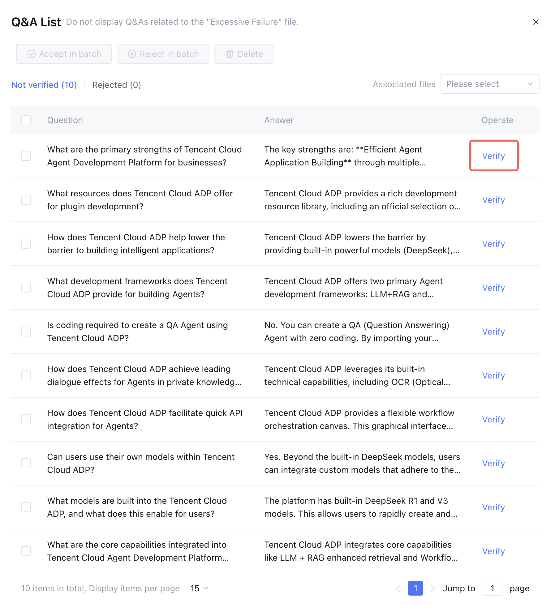Tick the QA Agent coding question checkbox
This screenshot has height=616, width=555.
point(26,332)
